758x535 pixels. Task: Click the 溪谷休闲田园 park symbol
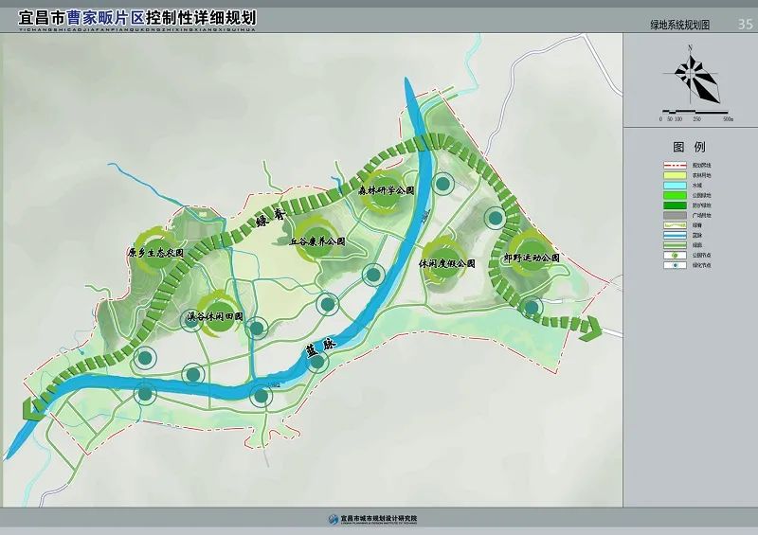[x=215, y=311]
